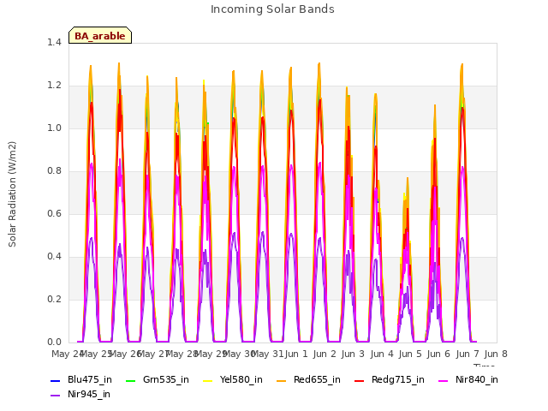The height and width of the screenshot is (411, 548).
Task: Click the Jun 2 x-axis label
Action: [325, 354]
